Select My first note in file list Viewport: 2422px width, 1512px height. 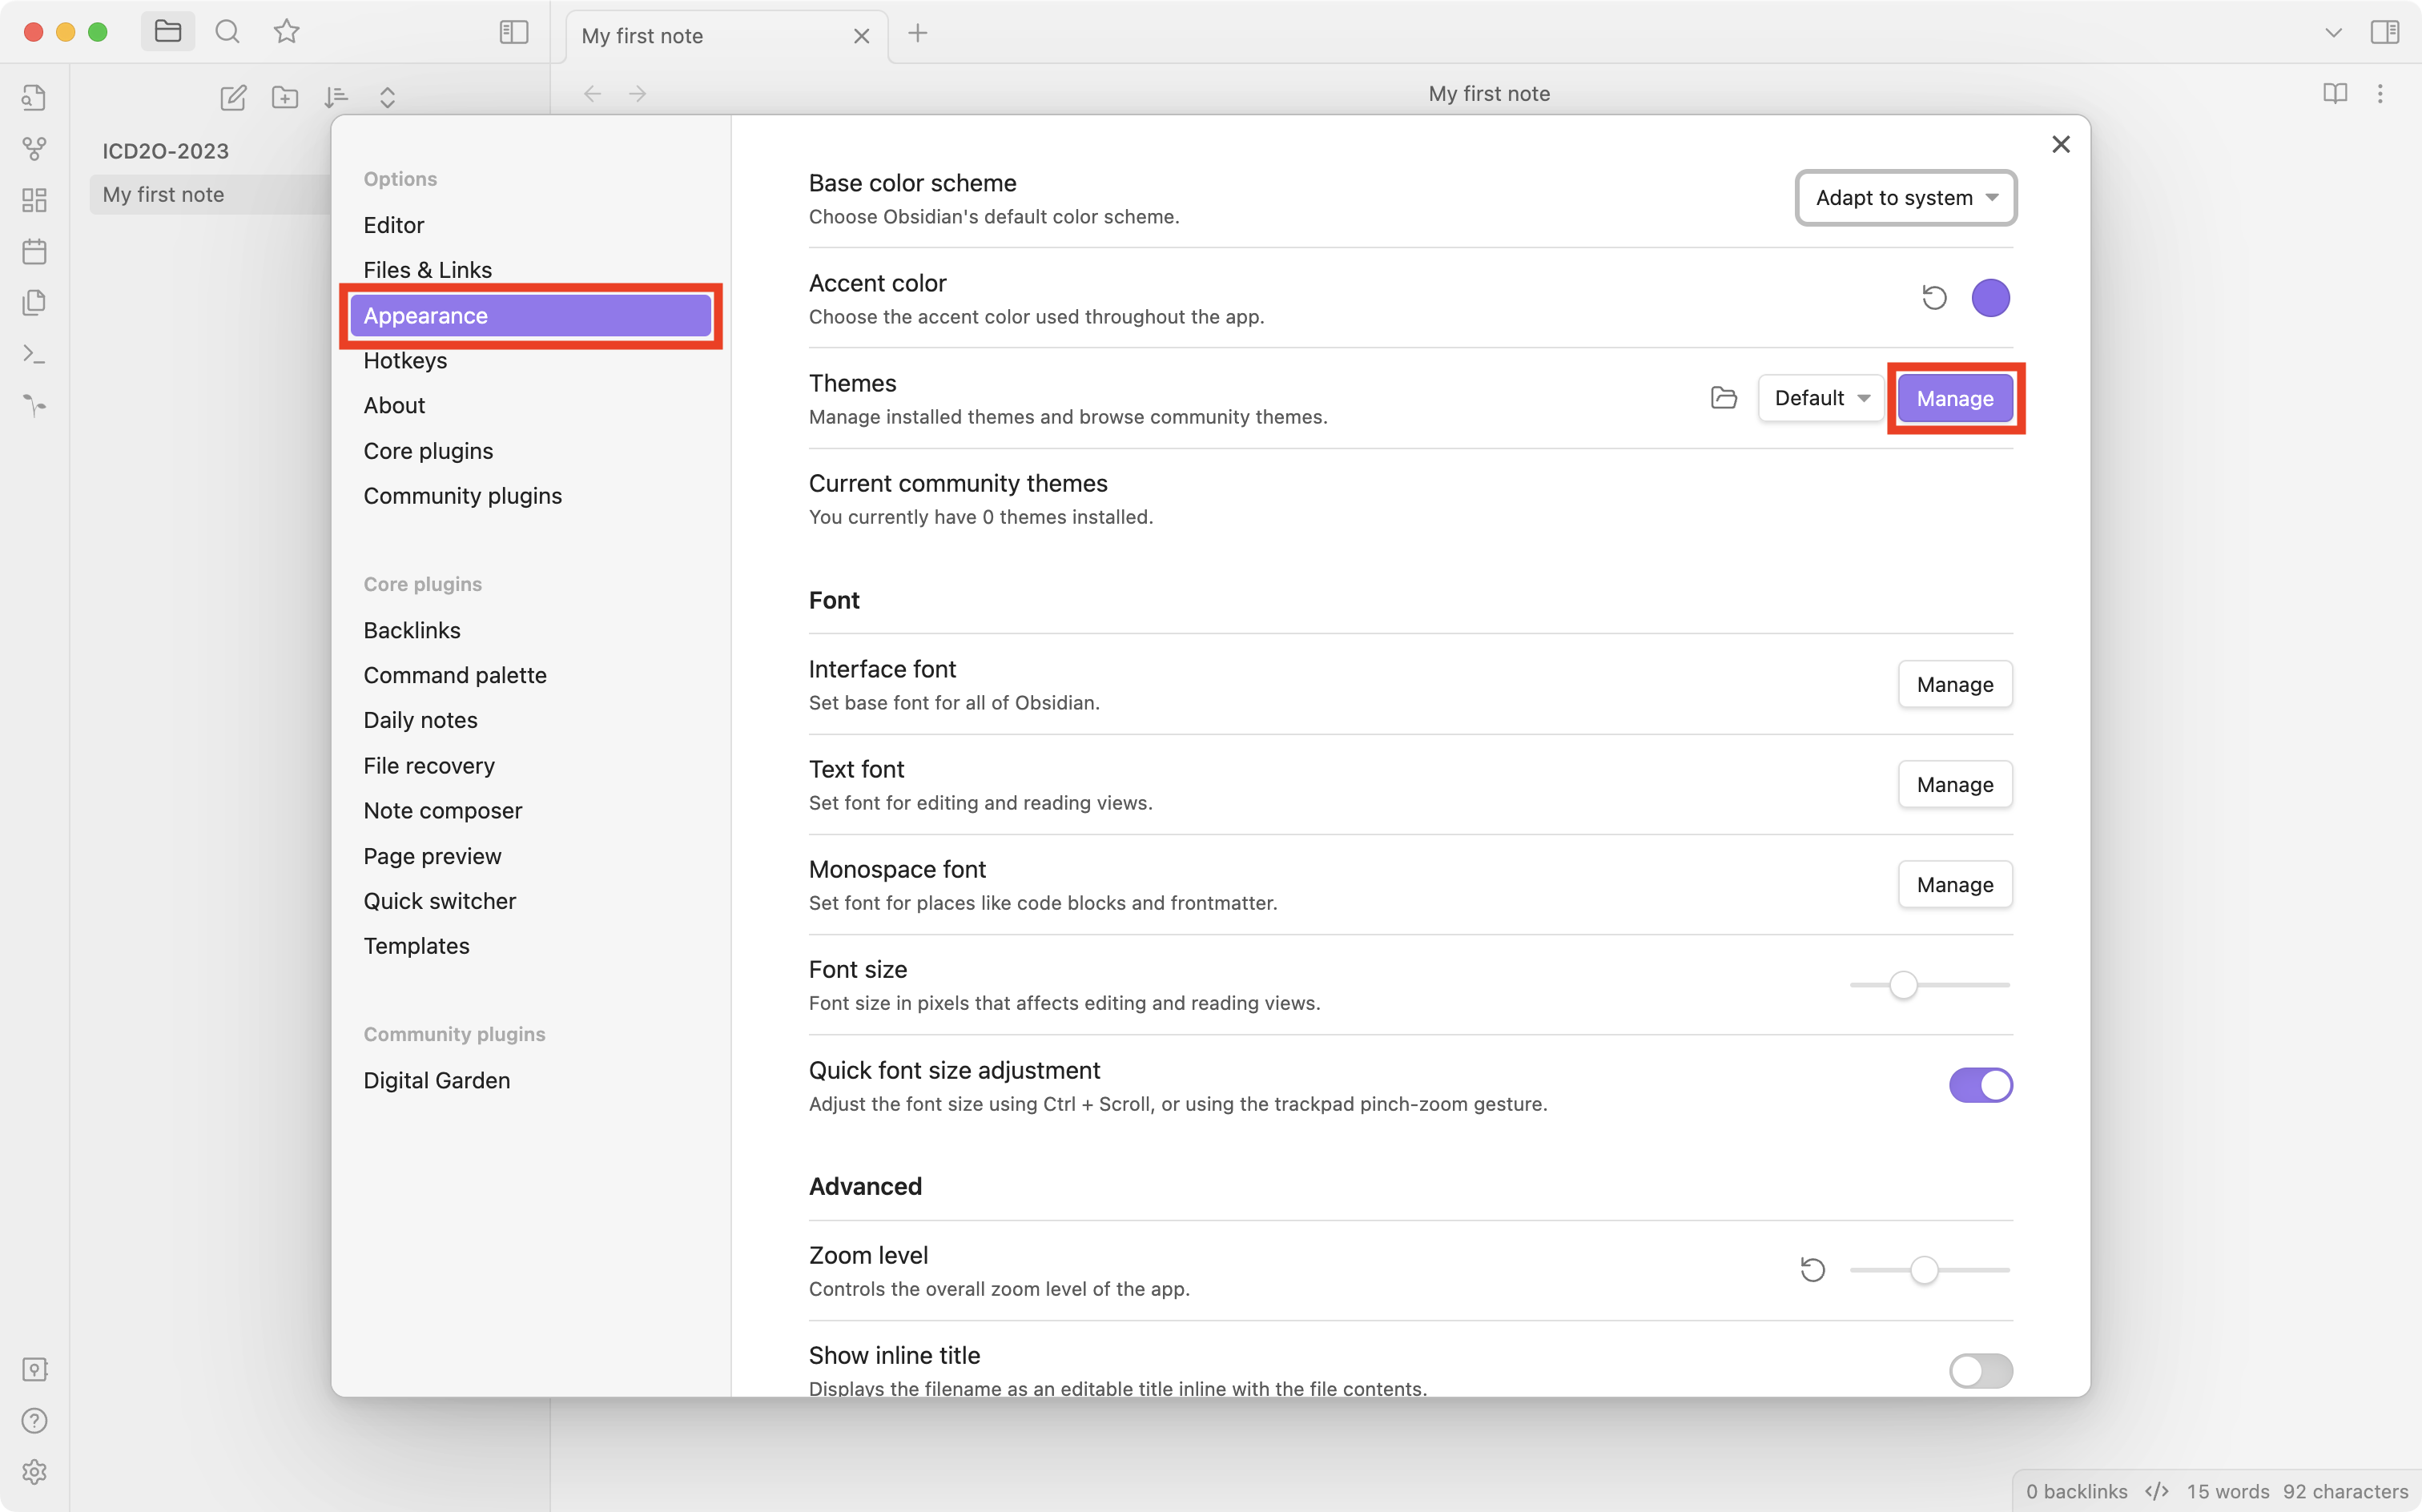tap(210, 195)
